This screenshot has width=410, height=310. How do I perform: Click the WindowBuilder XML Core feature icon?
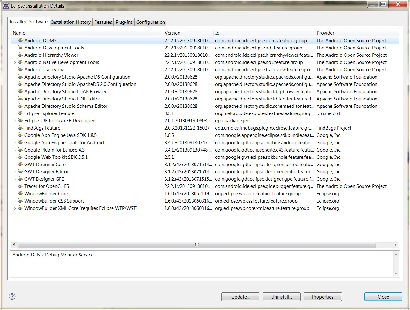tap(20, 208)
